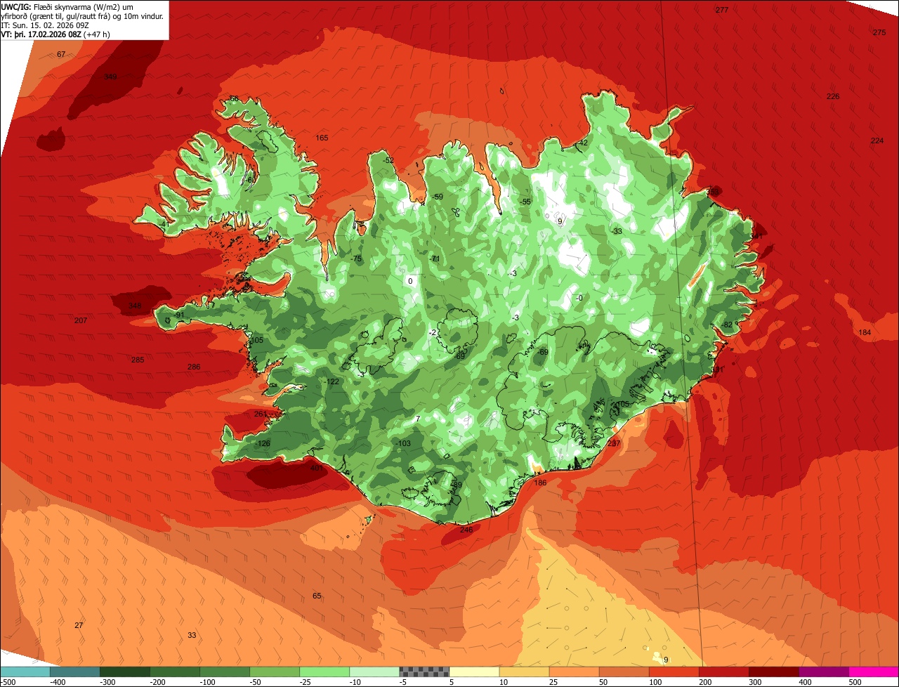The image size is (899, 687).
Task: Pick the darkest green legend swatch for -300 to -200
Action: (125, 671)
